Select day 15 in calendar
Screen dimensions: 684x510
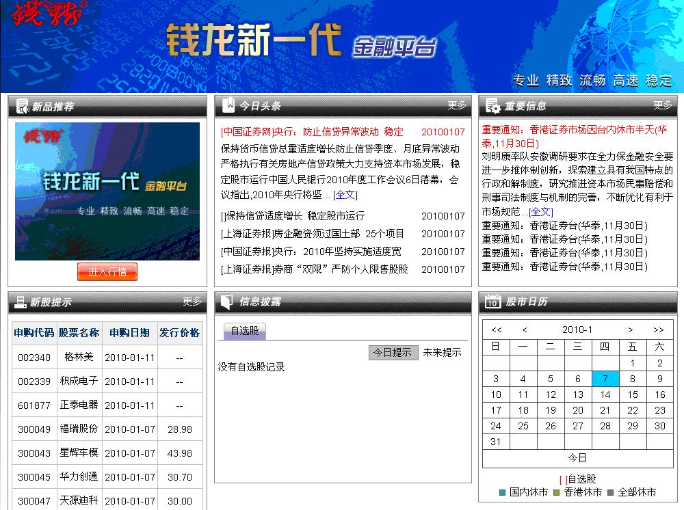[x=633, y=394]
